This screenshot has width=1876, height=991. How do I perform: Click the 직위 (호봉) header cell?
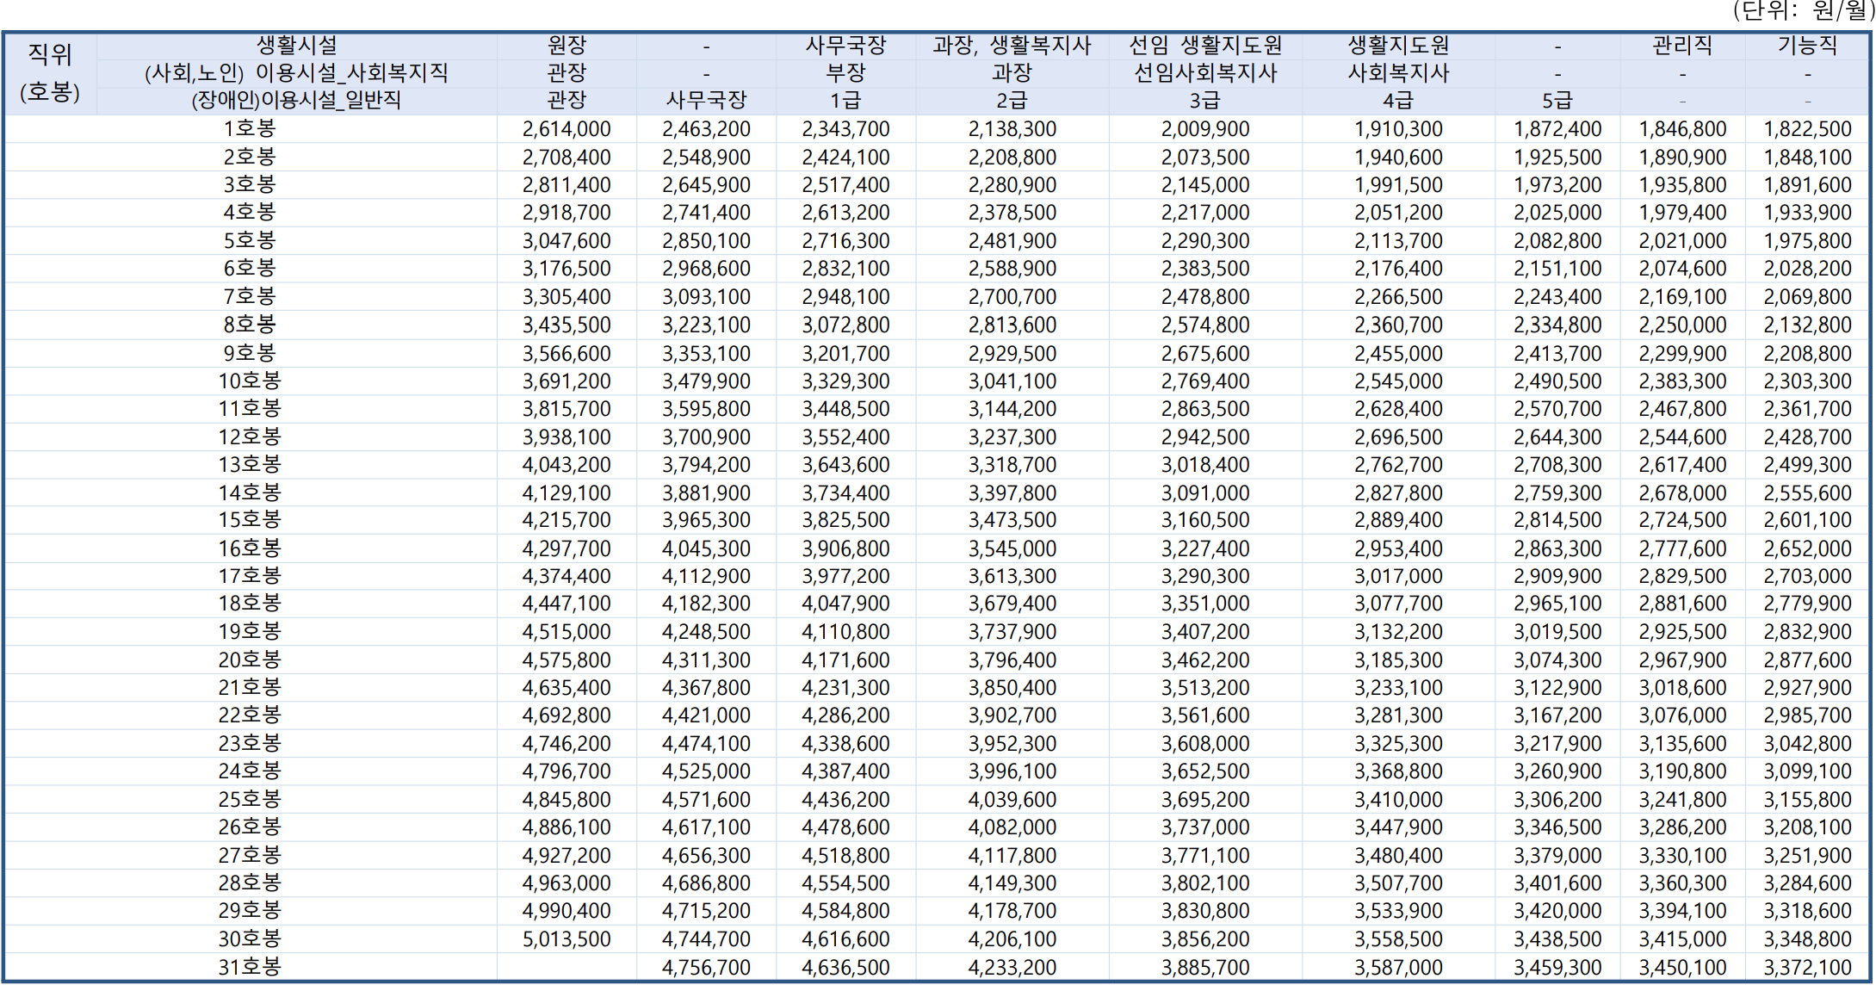pyautogui.click(x=50, y=73)
